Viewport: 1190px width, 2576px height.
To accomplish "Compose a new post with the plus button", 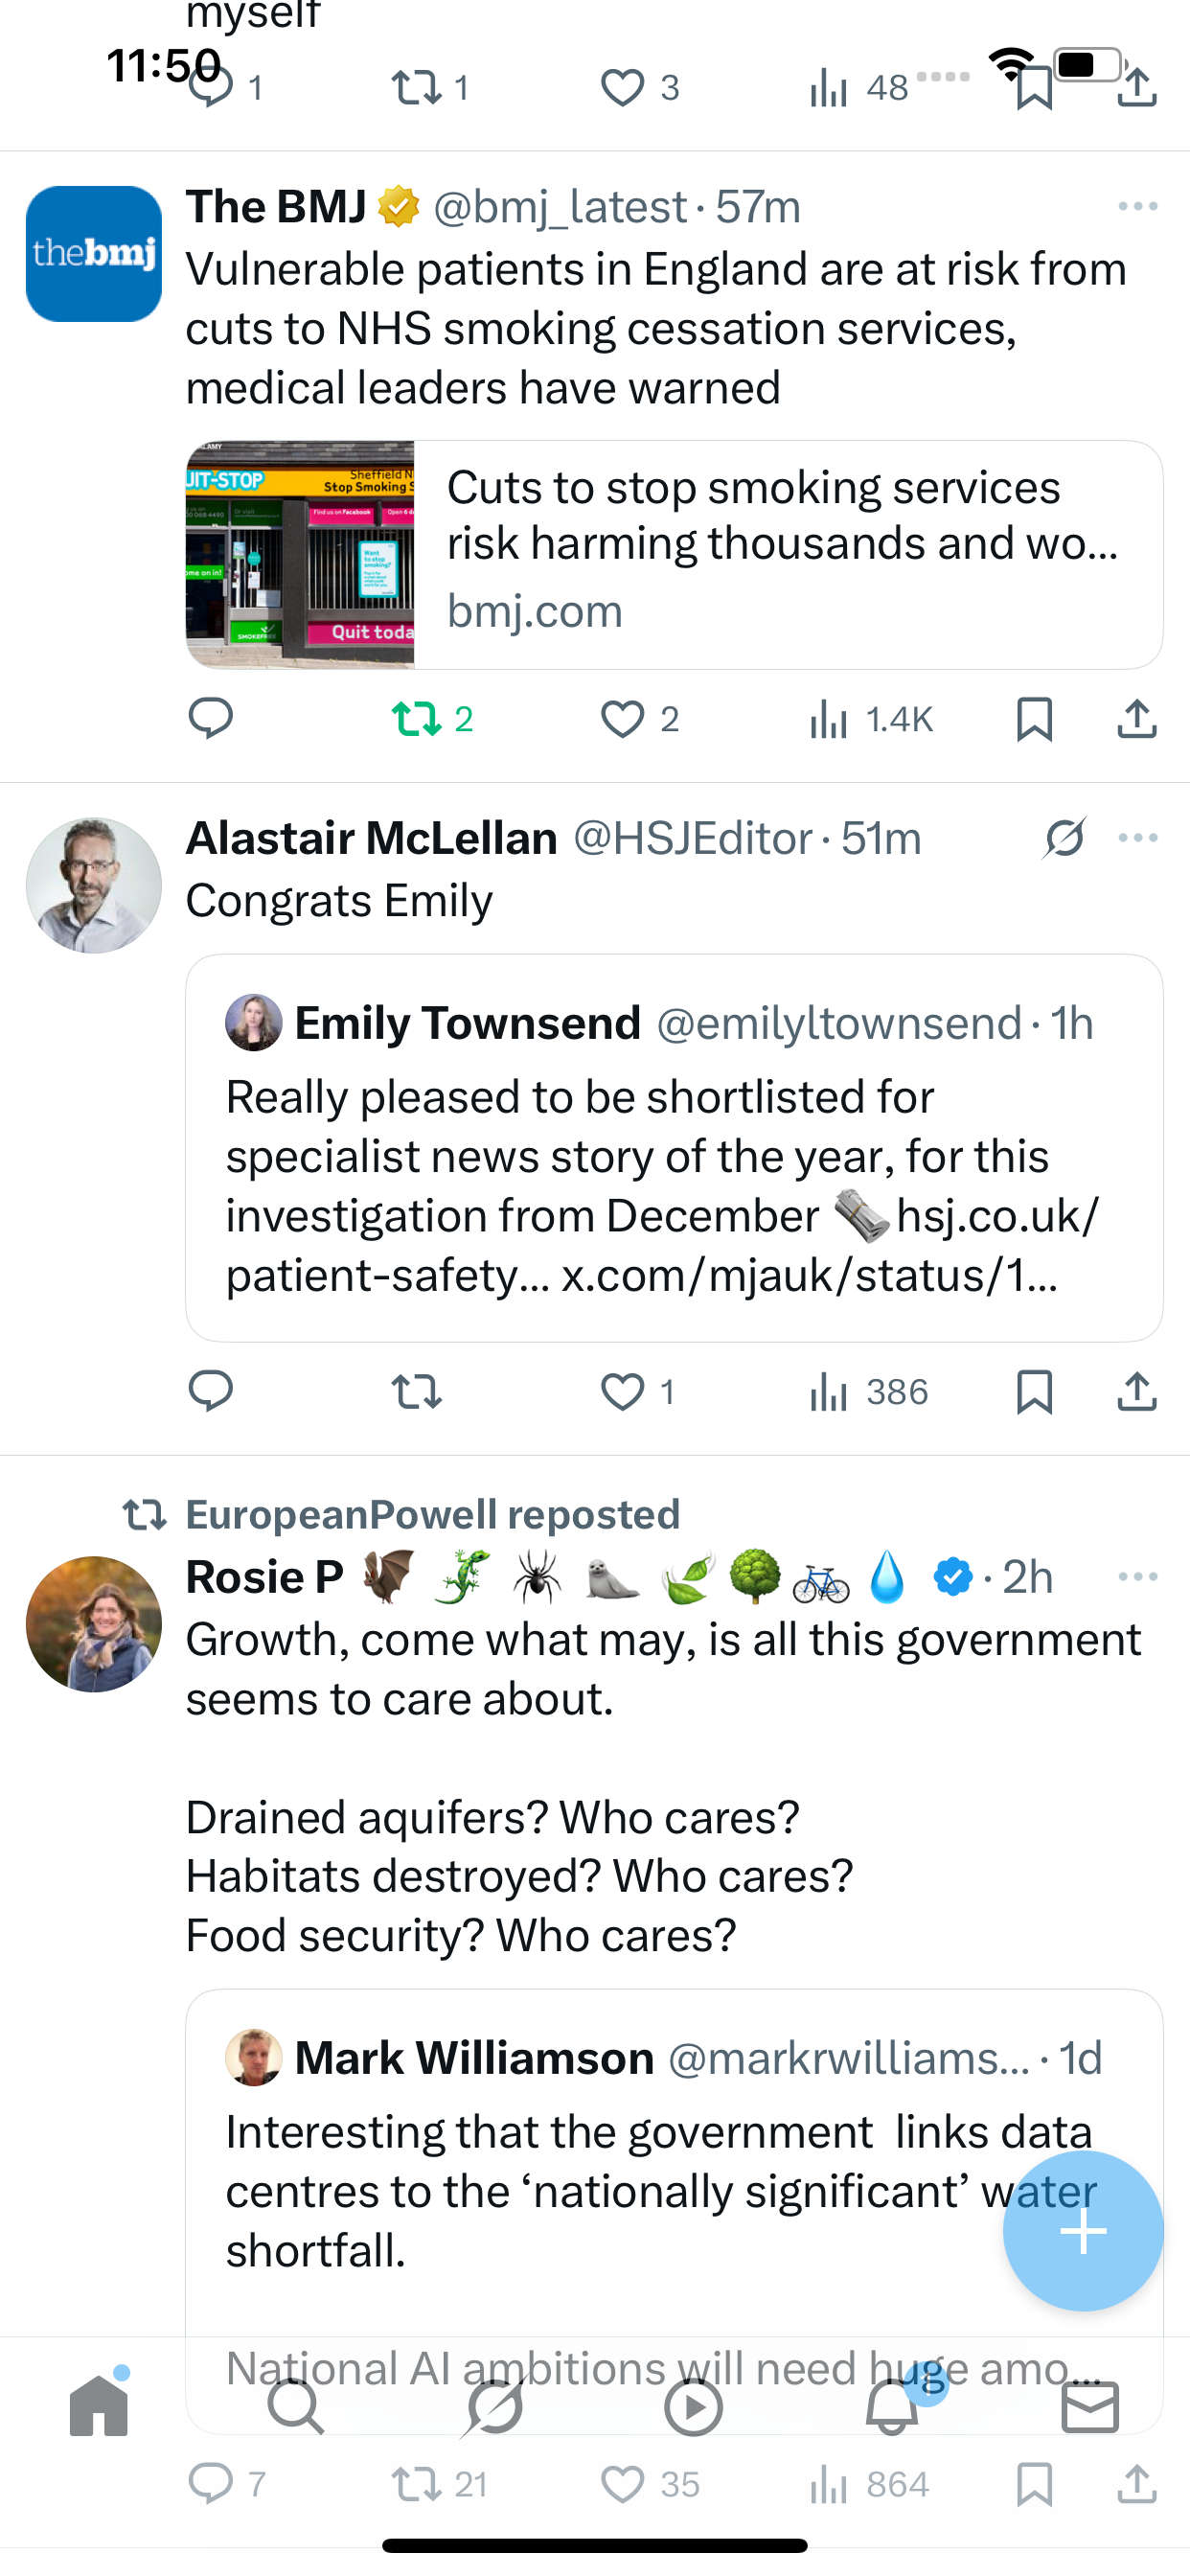I will (1082, 2230).
